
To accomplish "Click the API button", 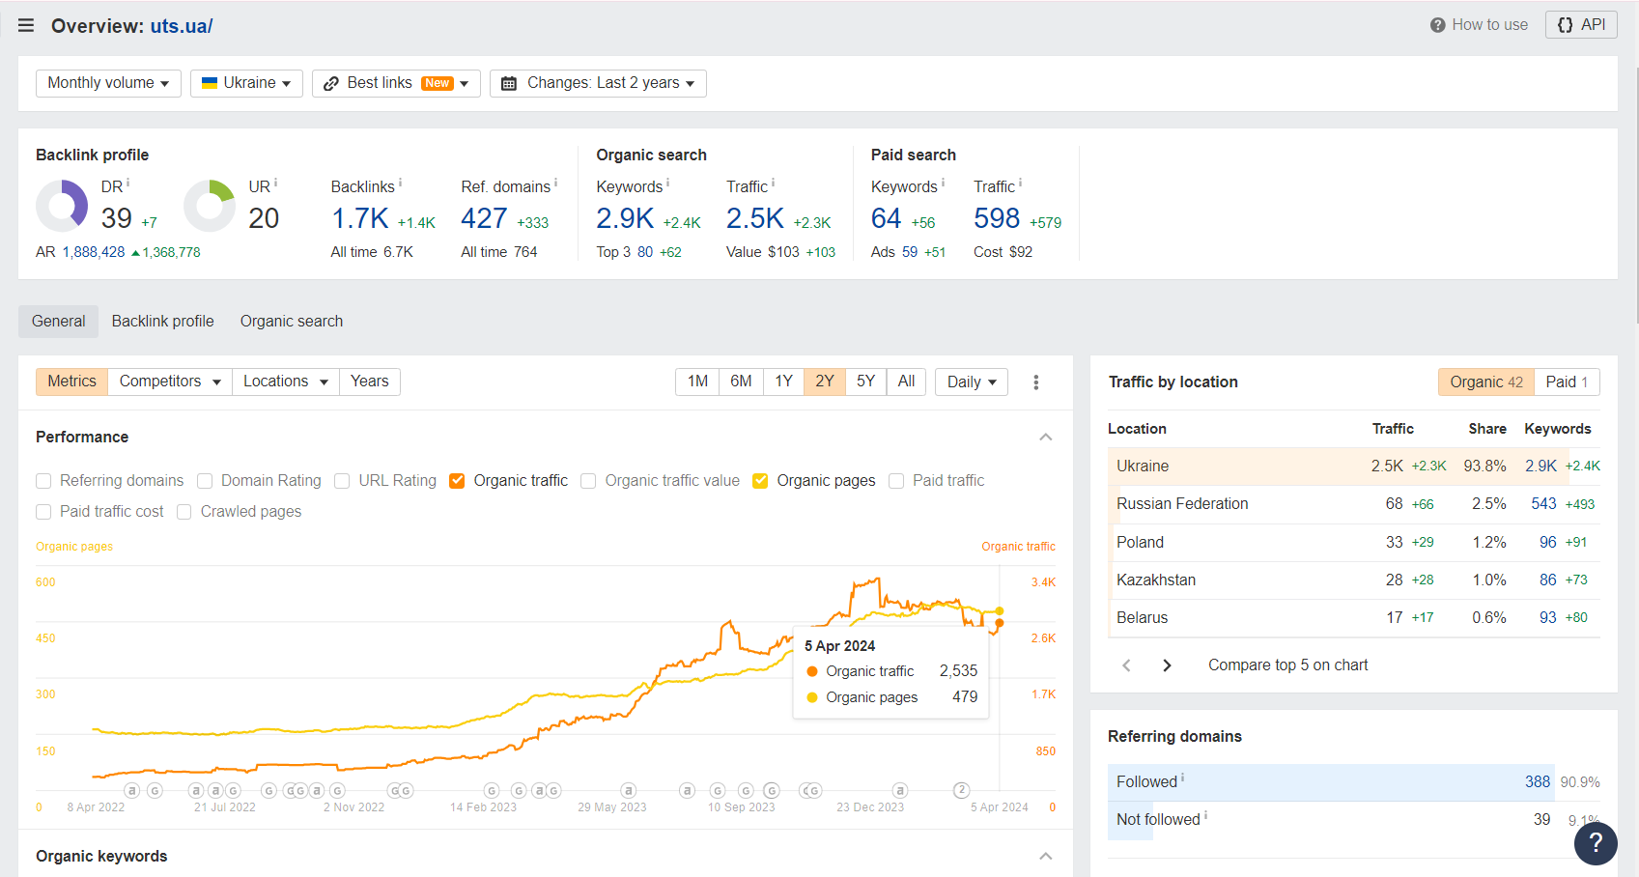I will [x=1581, y=25].
